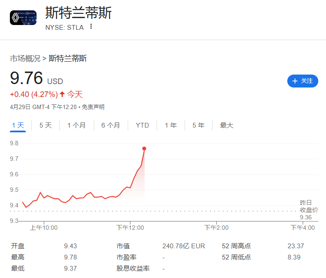
Task: Click the NYSE: STLA ticker label
Action: (65, 28)
